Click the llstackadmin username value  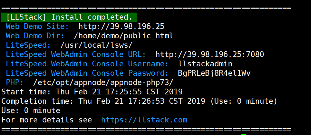coord(205,64)
